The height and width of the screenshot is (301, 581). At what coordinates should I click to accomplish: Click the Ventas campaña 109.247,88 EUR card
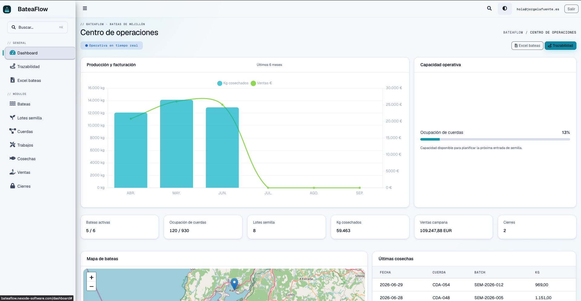(453, 227)
